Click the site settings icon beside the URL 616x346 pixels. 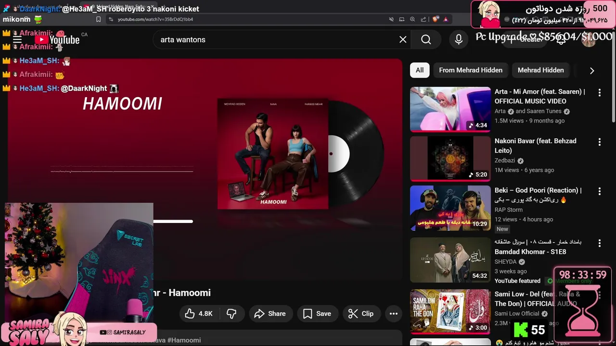pyautogui.click(x=111, y=19)
